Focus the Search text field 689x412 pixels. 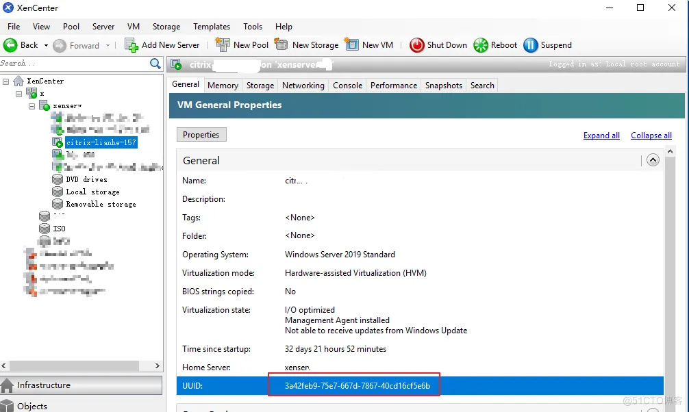pos(75,64)
